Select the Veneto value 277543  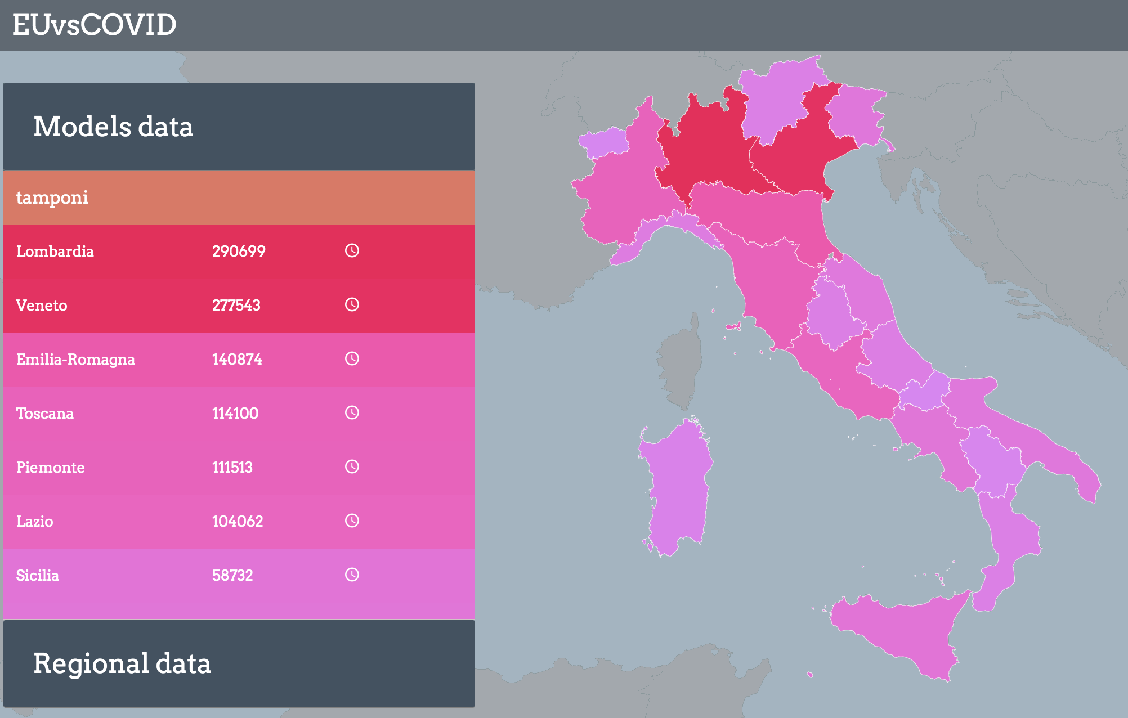[236, 305]
